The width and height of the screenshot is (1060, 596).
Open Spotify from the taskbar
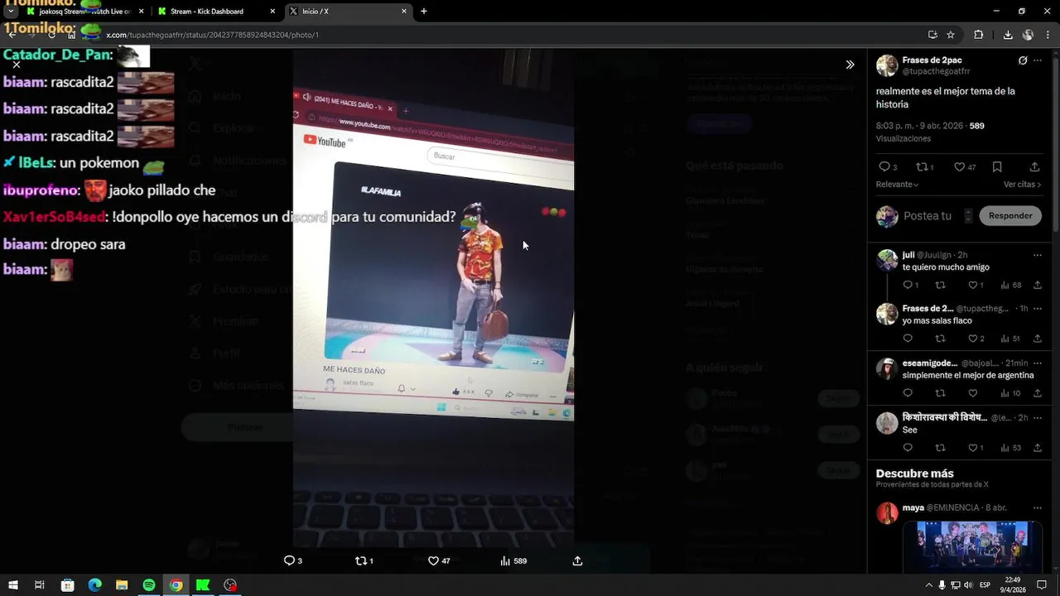click(149, 585)
